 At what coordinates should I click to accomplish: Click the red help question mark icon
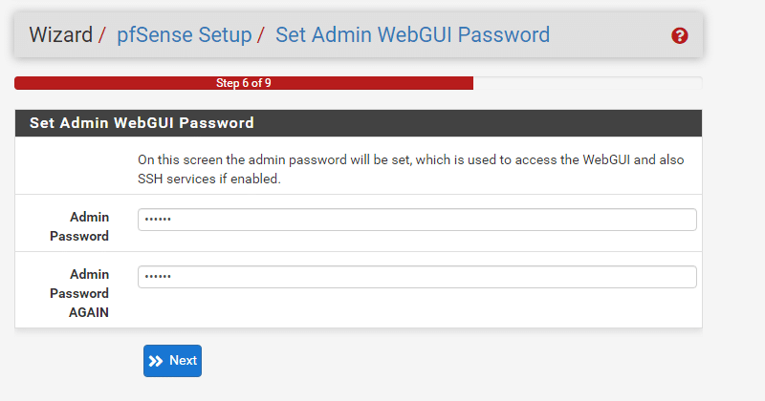679,35
